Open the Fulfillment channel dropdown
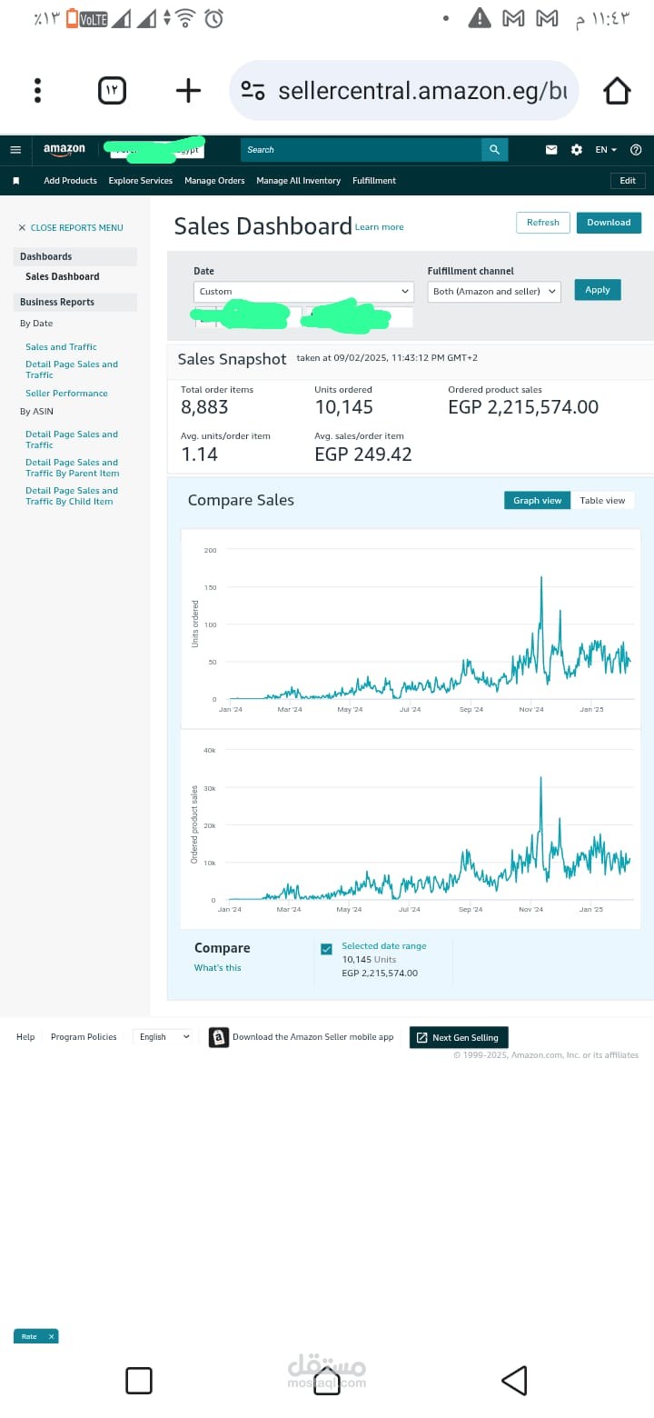The height and width of the screenshot is (1418, 654). (494, 292)
